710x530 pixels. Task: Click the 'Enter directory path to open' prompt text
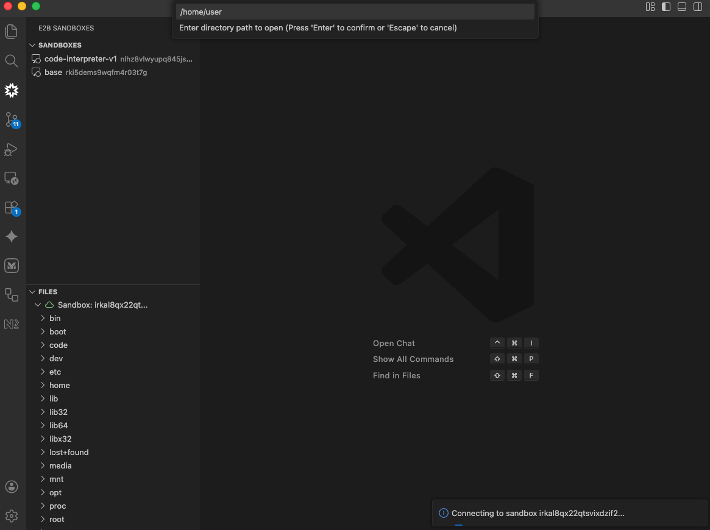tap(318, 27)
